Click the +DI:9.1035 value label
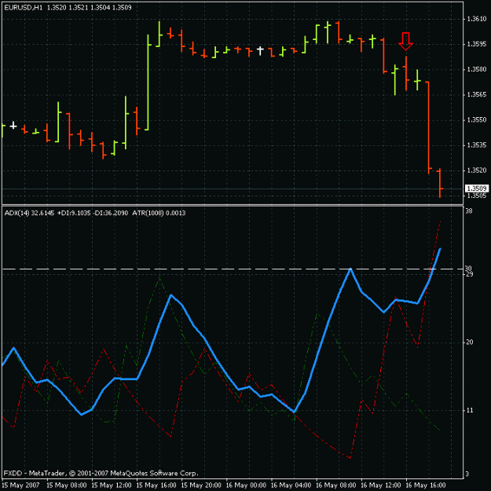The image size is (491, 491). point(74,213)
